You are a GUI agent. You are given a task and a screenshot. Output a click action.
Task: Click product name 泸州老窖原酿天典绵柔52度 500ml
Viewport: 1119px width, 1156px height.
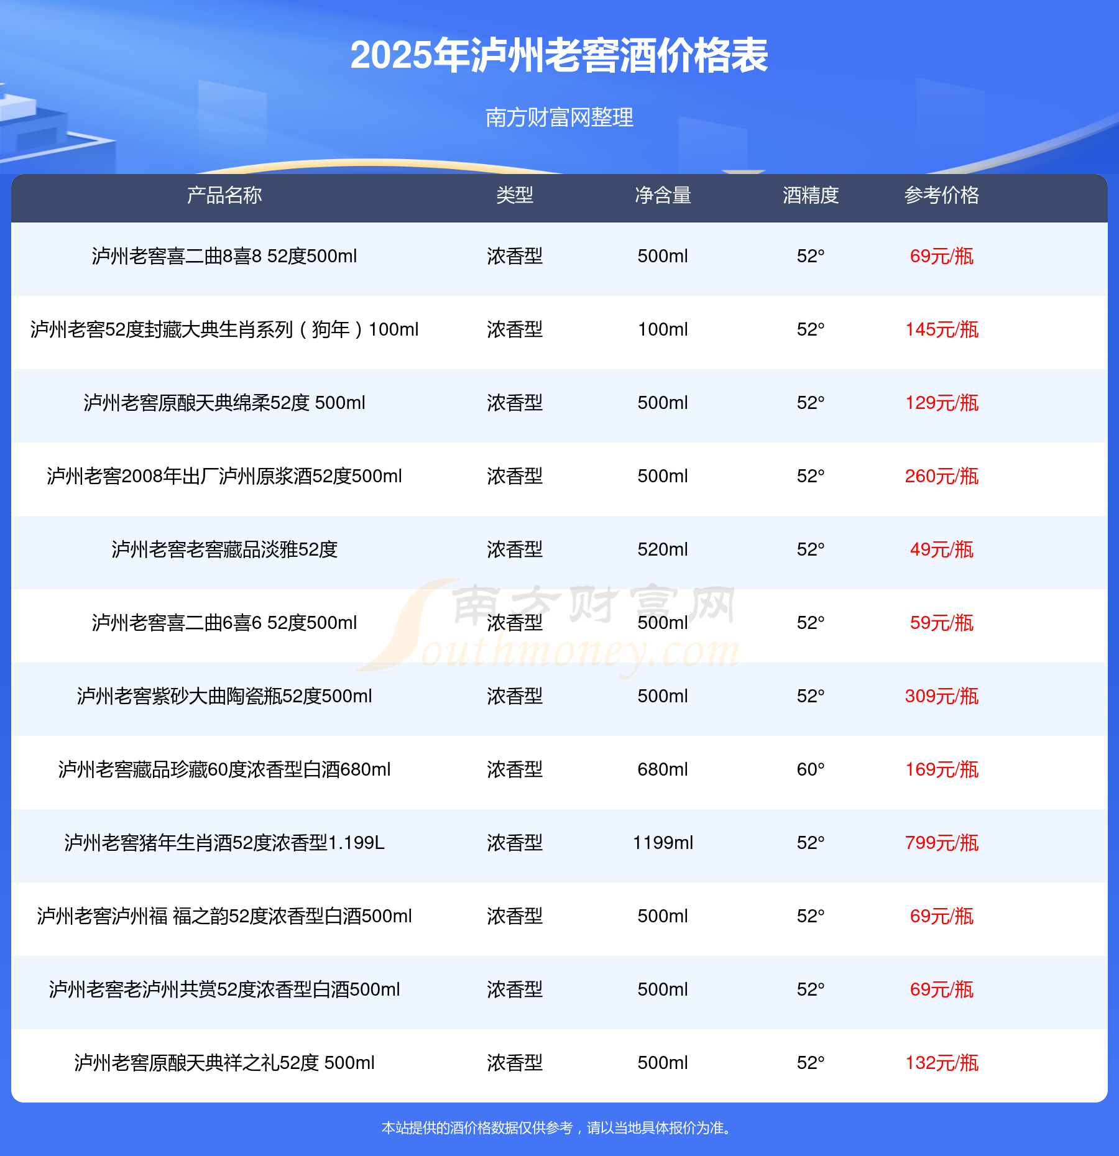tap(224, 403)
